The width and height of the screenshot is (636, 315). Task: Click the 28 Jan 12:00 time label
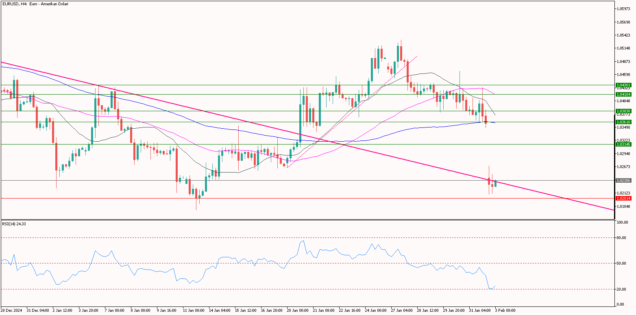(428, 311)
